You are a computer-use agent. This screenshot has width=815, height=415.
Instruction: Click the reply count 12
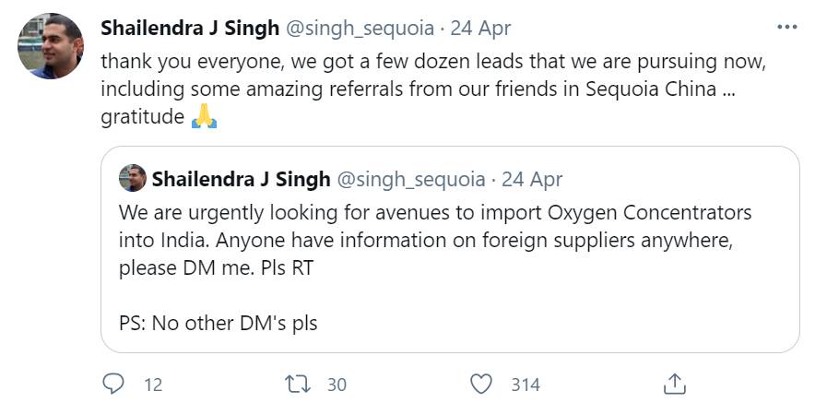tap(153, 385)
